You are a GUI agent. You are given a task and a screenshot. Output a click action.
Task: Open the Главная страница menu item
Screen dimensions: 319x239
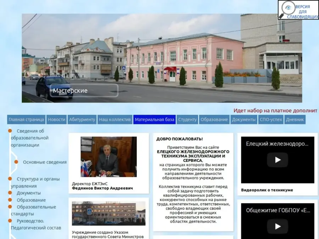pyautogui.click(x=26, y=120)
